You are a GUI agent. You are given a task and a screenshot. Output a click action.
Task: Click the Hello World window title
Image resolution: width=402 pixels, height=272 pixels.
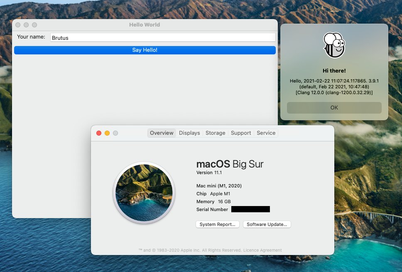pyautogui.click(x=145, y=25)
